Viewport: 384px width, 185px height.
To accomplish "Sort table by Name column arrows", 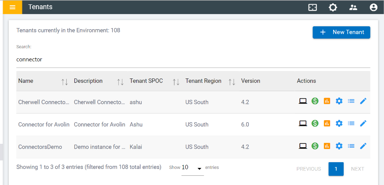I will click(64, 82).
